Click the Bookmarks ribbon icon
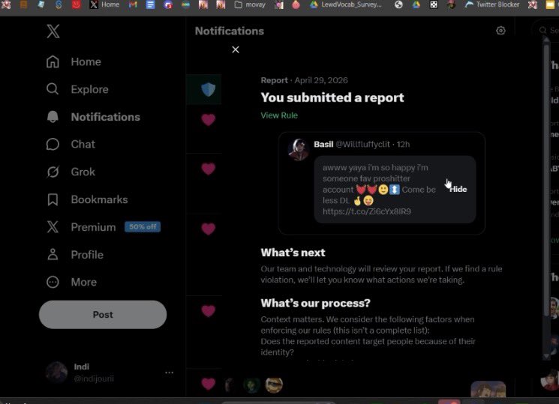Screen dimensions: 559x404 coord(53,199)
